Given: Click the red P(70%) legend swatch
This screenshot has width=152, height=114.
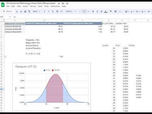Looking at the screenshot, I should tap(53, 70).
